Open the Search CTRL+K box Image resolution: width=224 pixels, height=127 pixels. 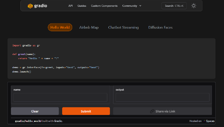tap(174, 6)
